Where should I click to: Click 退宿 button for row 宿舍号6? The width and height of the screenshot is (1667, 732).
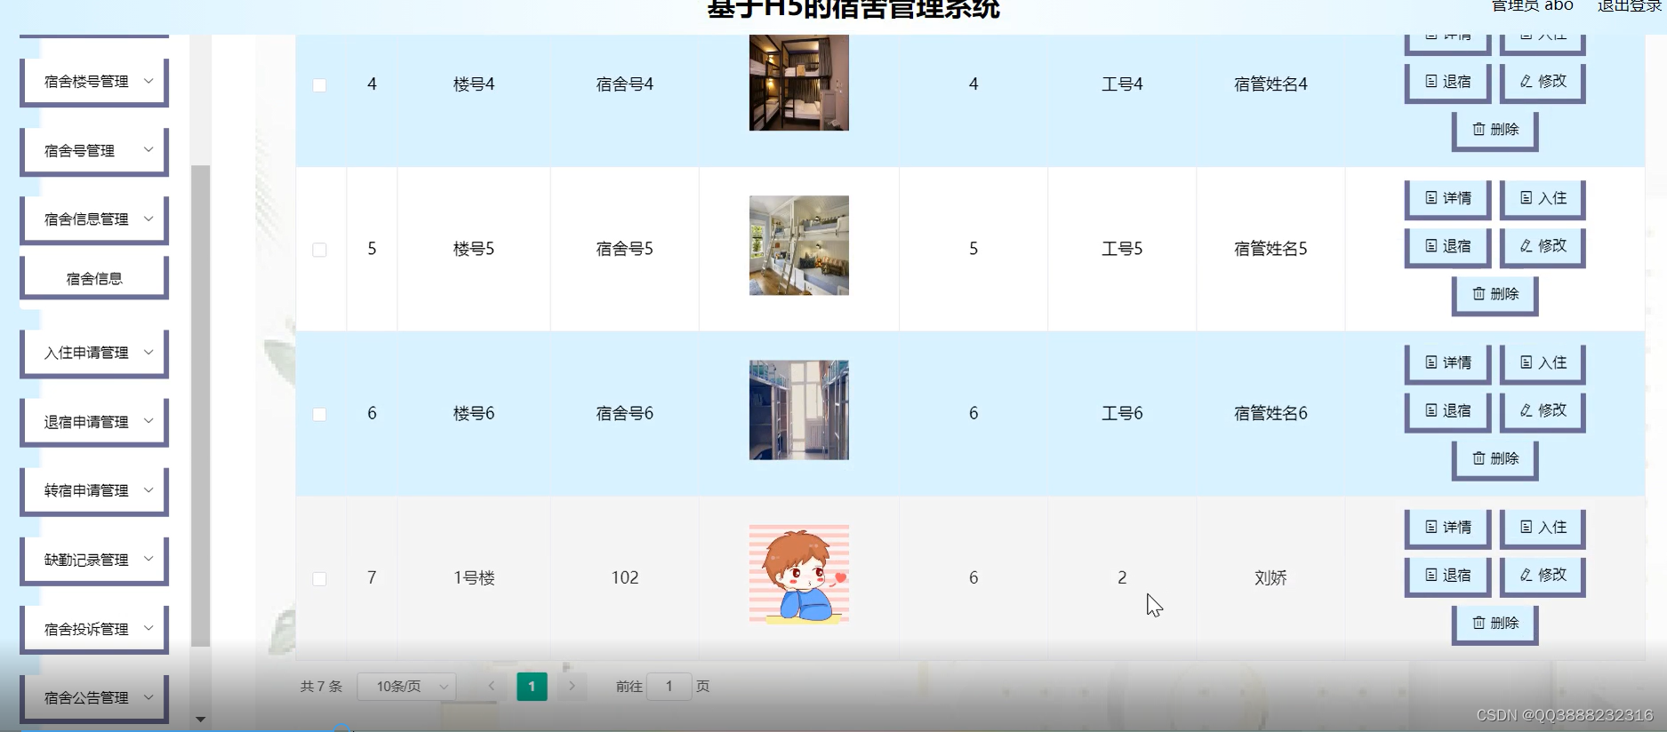click(1447, 410)
